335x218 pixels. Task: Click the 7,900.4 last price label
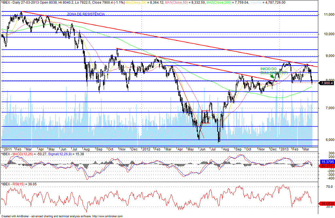[326, 83]
